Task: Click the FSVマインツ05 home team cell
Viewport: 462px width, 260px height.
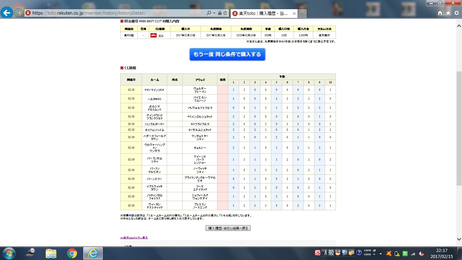Action: pos(154,90)
